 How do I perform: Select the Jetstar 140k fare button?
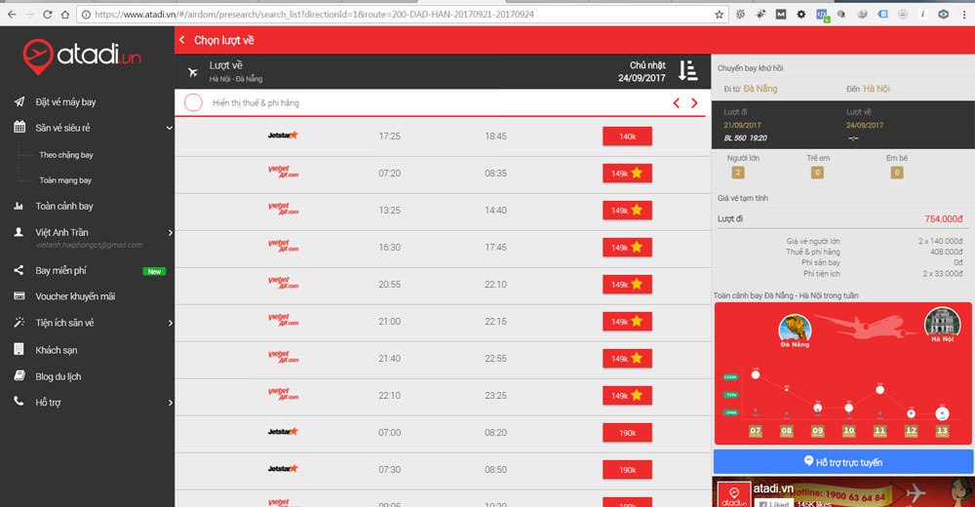click(x=627, y=136)
